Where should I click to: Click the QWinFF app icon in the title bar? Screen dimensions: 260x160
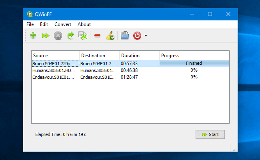click(30, 14)
